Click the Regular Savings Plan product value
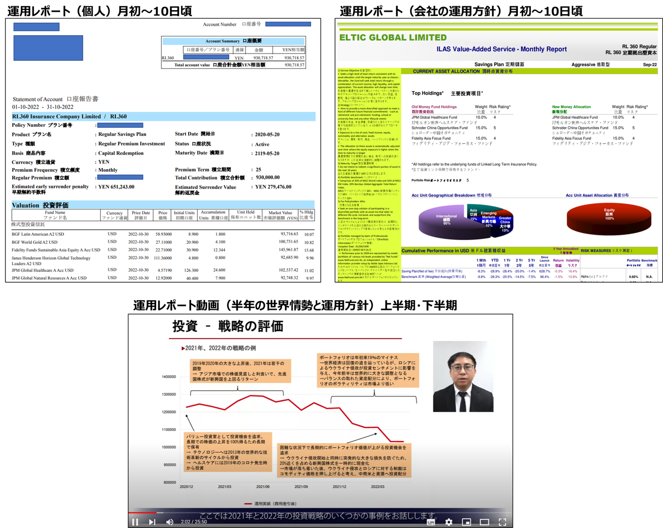The height and width of the screenshot is (528, 663). click(x=122, y=134)
